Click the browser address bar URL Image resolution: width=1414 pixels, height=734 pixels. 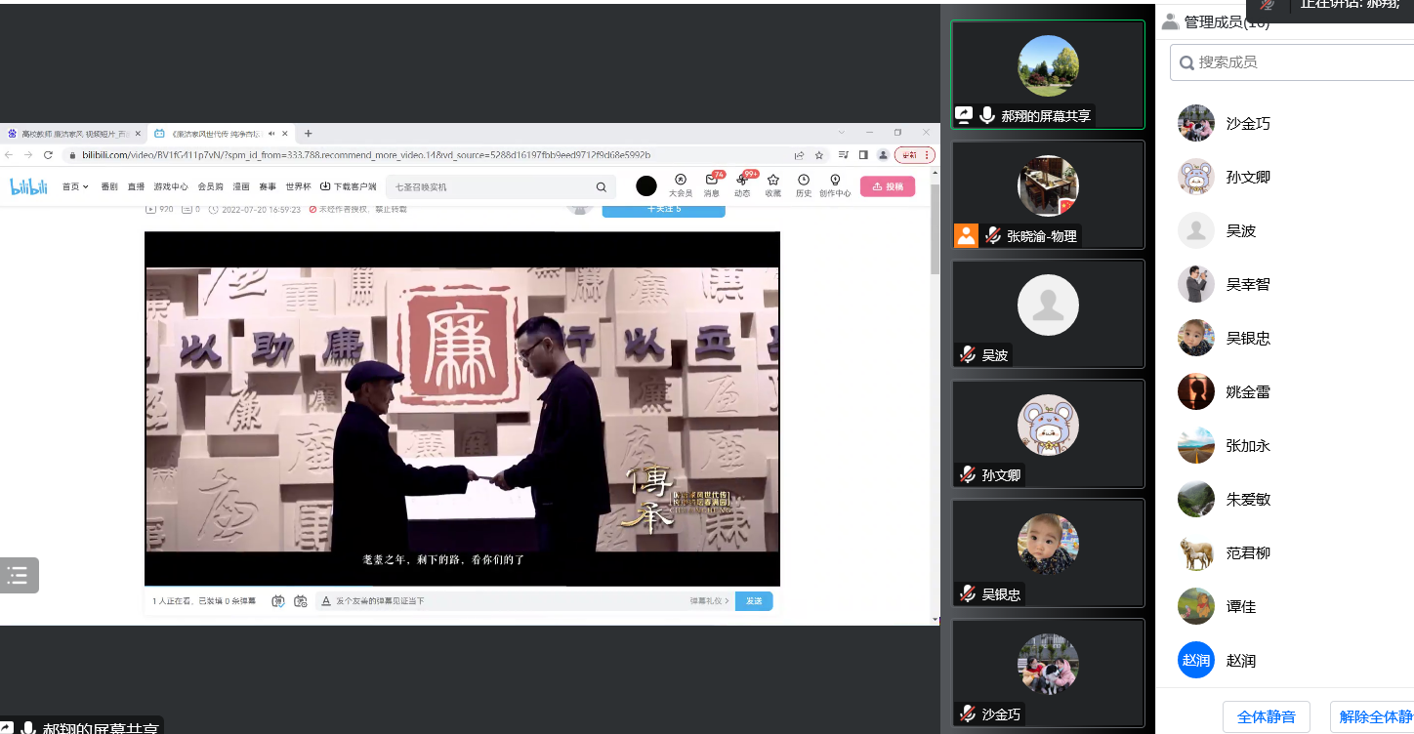tap(366, 154)
